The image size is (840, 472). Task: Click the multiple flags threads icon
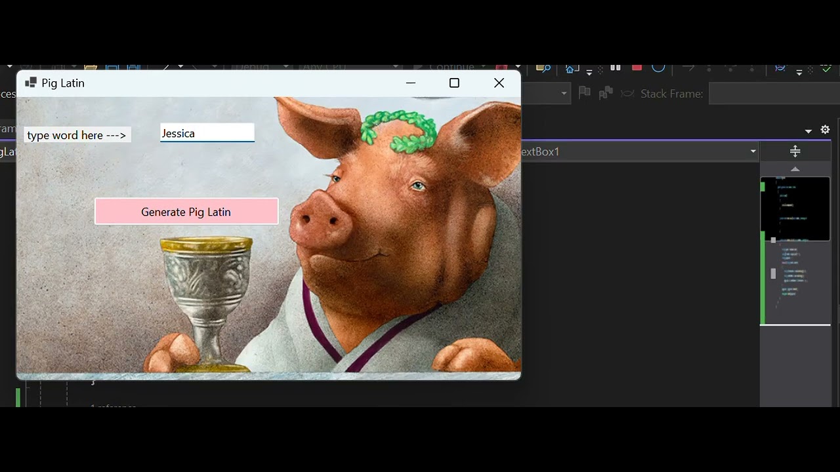click(x=606, y=93)
